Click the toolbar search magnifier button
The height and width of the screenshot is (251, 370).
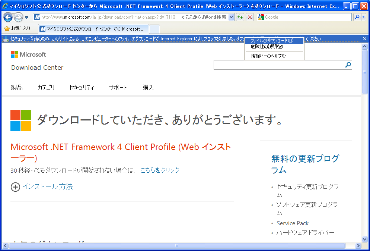[x=357, y=17]
